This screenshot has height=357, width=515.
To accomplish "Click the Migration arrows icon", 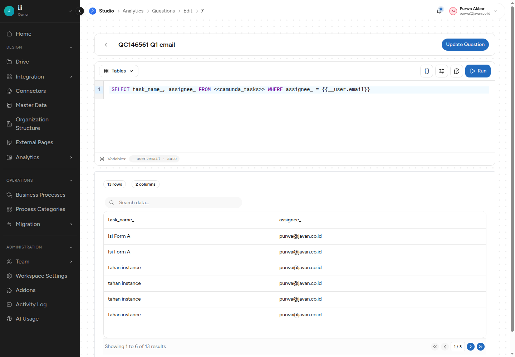I will 9,224.
